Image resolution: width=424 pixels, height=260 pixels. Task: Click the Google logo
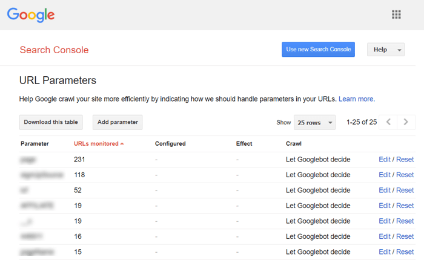(x=31, y=15)
